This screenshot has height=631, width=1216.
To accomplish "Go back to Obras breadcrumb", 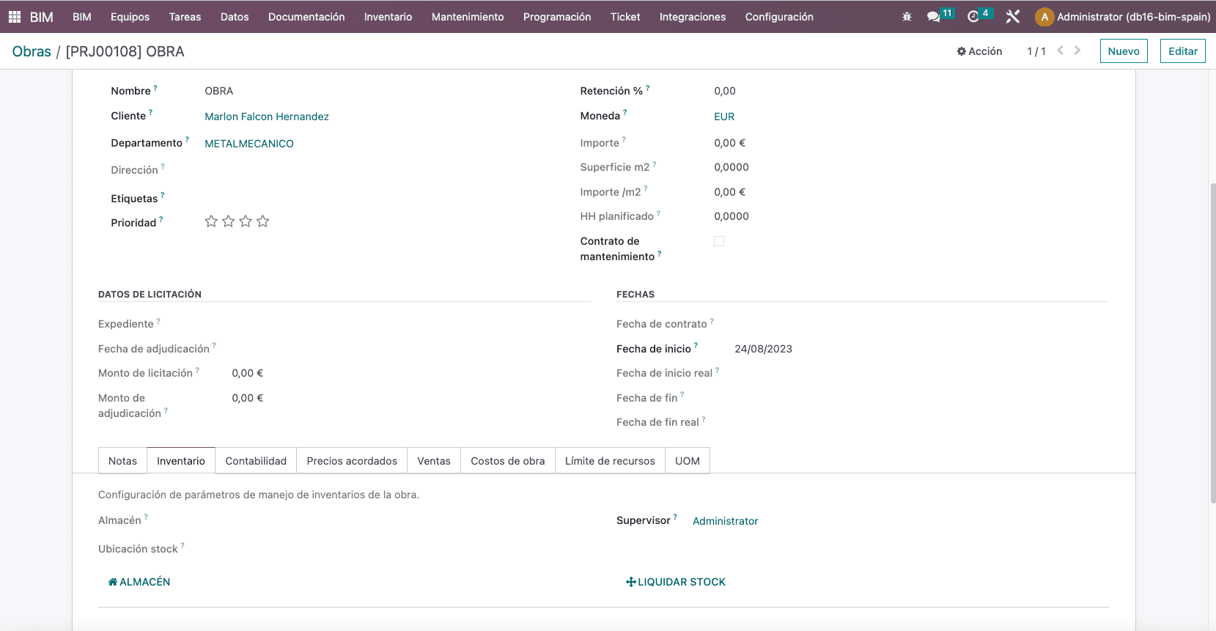I will [x=32, y=51].
